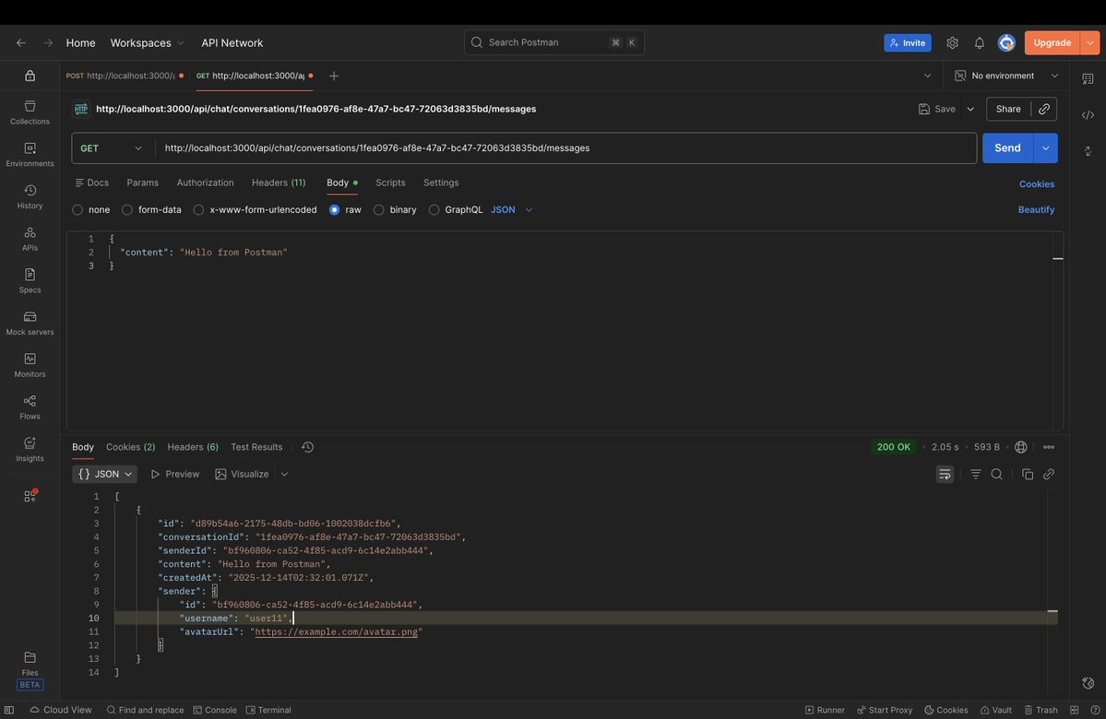This screenshot has height=719, width=1106.
Task: Open APIs in the sidebar
Action: (30, 239)
